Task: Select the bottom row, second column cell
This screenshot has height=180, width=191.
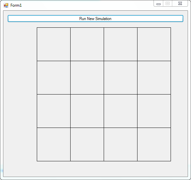Action: (x=87, y=145)
